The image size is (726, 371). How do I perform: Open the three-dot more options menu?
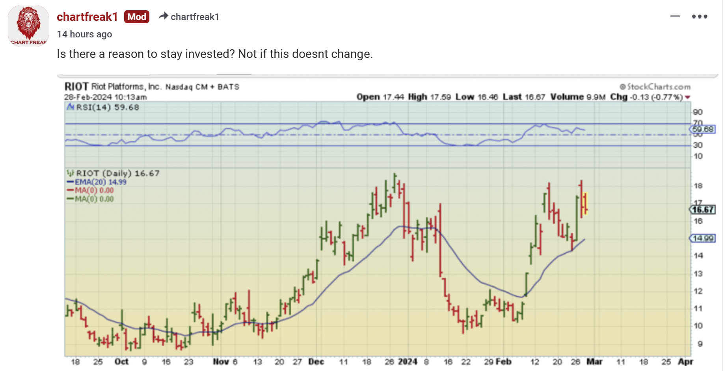(x=700, y=17)
